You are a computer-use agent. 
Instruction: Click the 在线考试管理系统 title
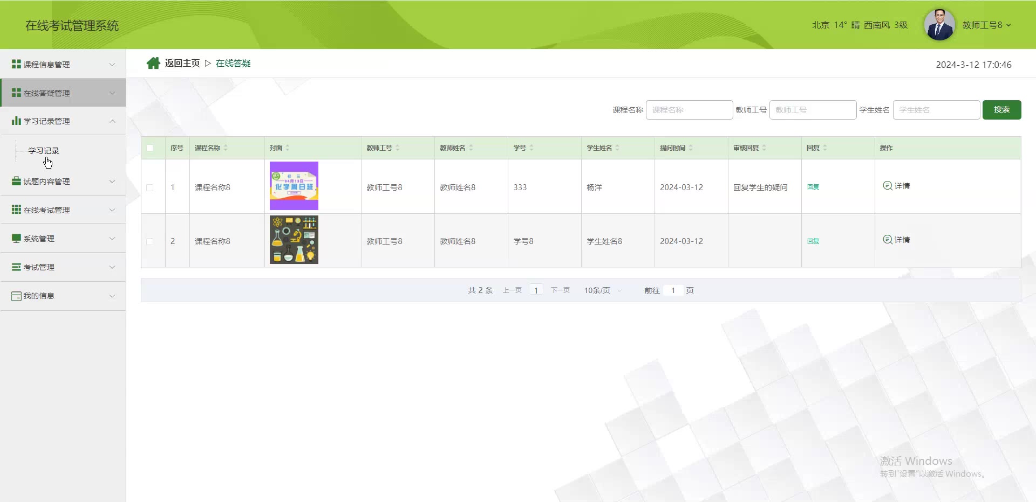tap(72, 26)
